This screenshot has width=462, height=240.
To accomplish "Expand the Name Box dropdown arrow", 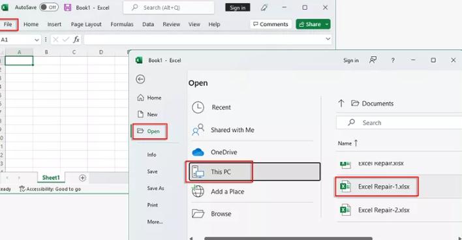I will point(37,40).
